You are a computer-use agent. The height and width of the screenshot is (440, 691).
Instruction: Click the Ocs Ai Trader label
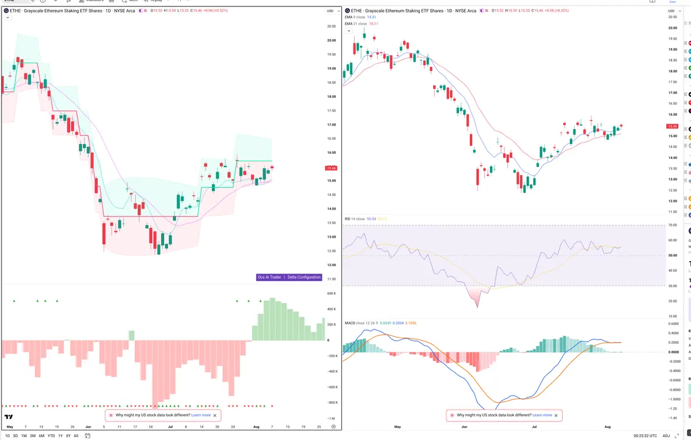pos(269,277)
